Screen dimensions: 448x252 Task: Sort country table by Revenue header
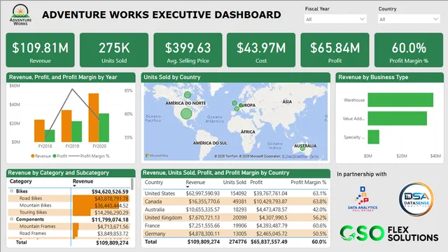(x=195, y=182)
